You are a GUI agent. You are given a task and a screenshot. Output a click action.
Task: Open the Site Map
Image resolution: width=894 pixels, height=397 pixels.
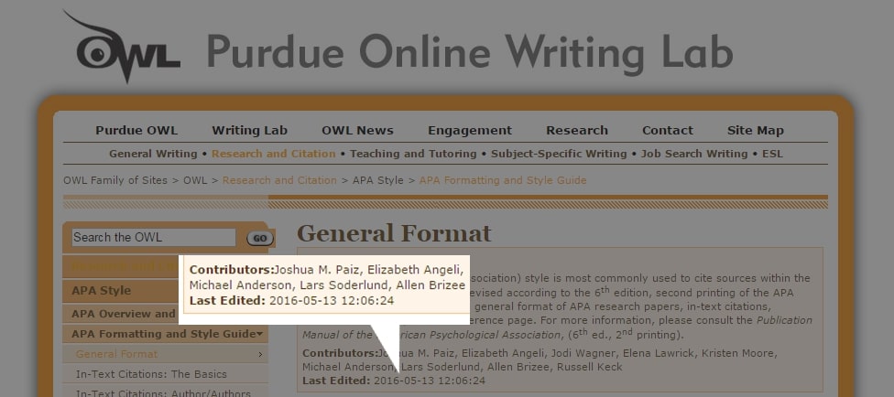(756, 131)
